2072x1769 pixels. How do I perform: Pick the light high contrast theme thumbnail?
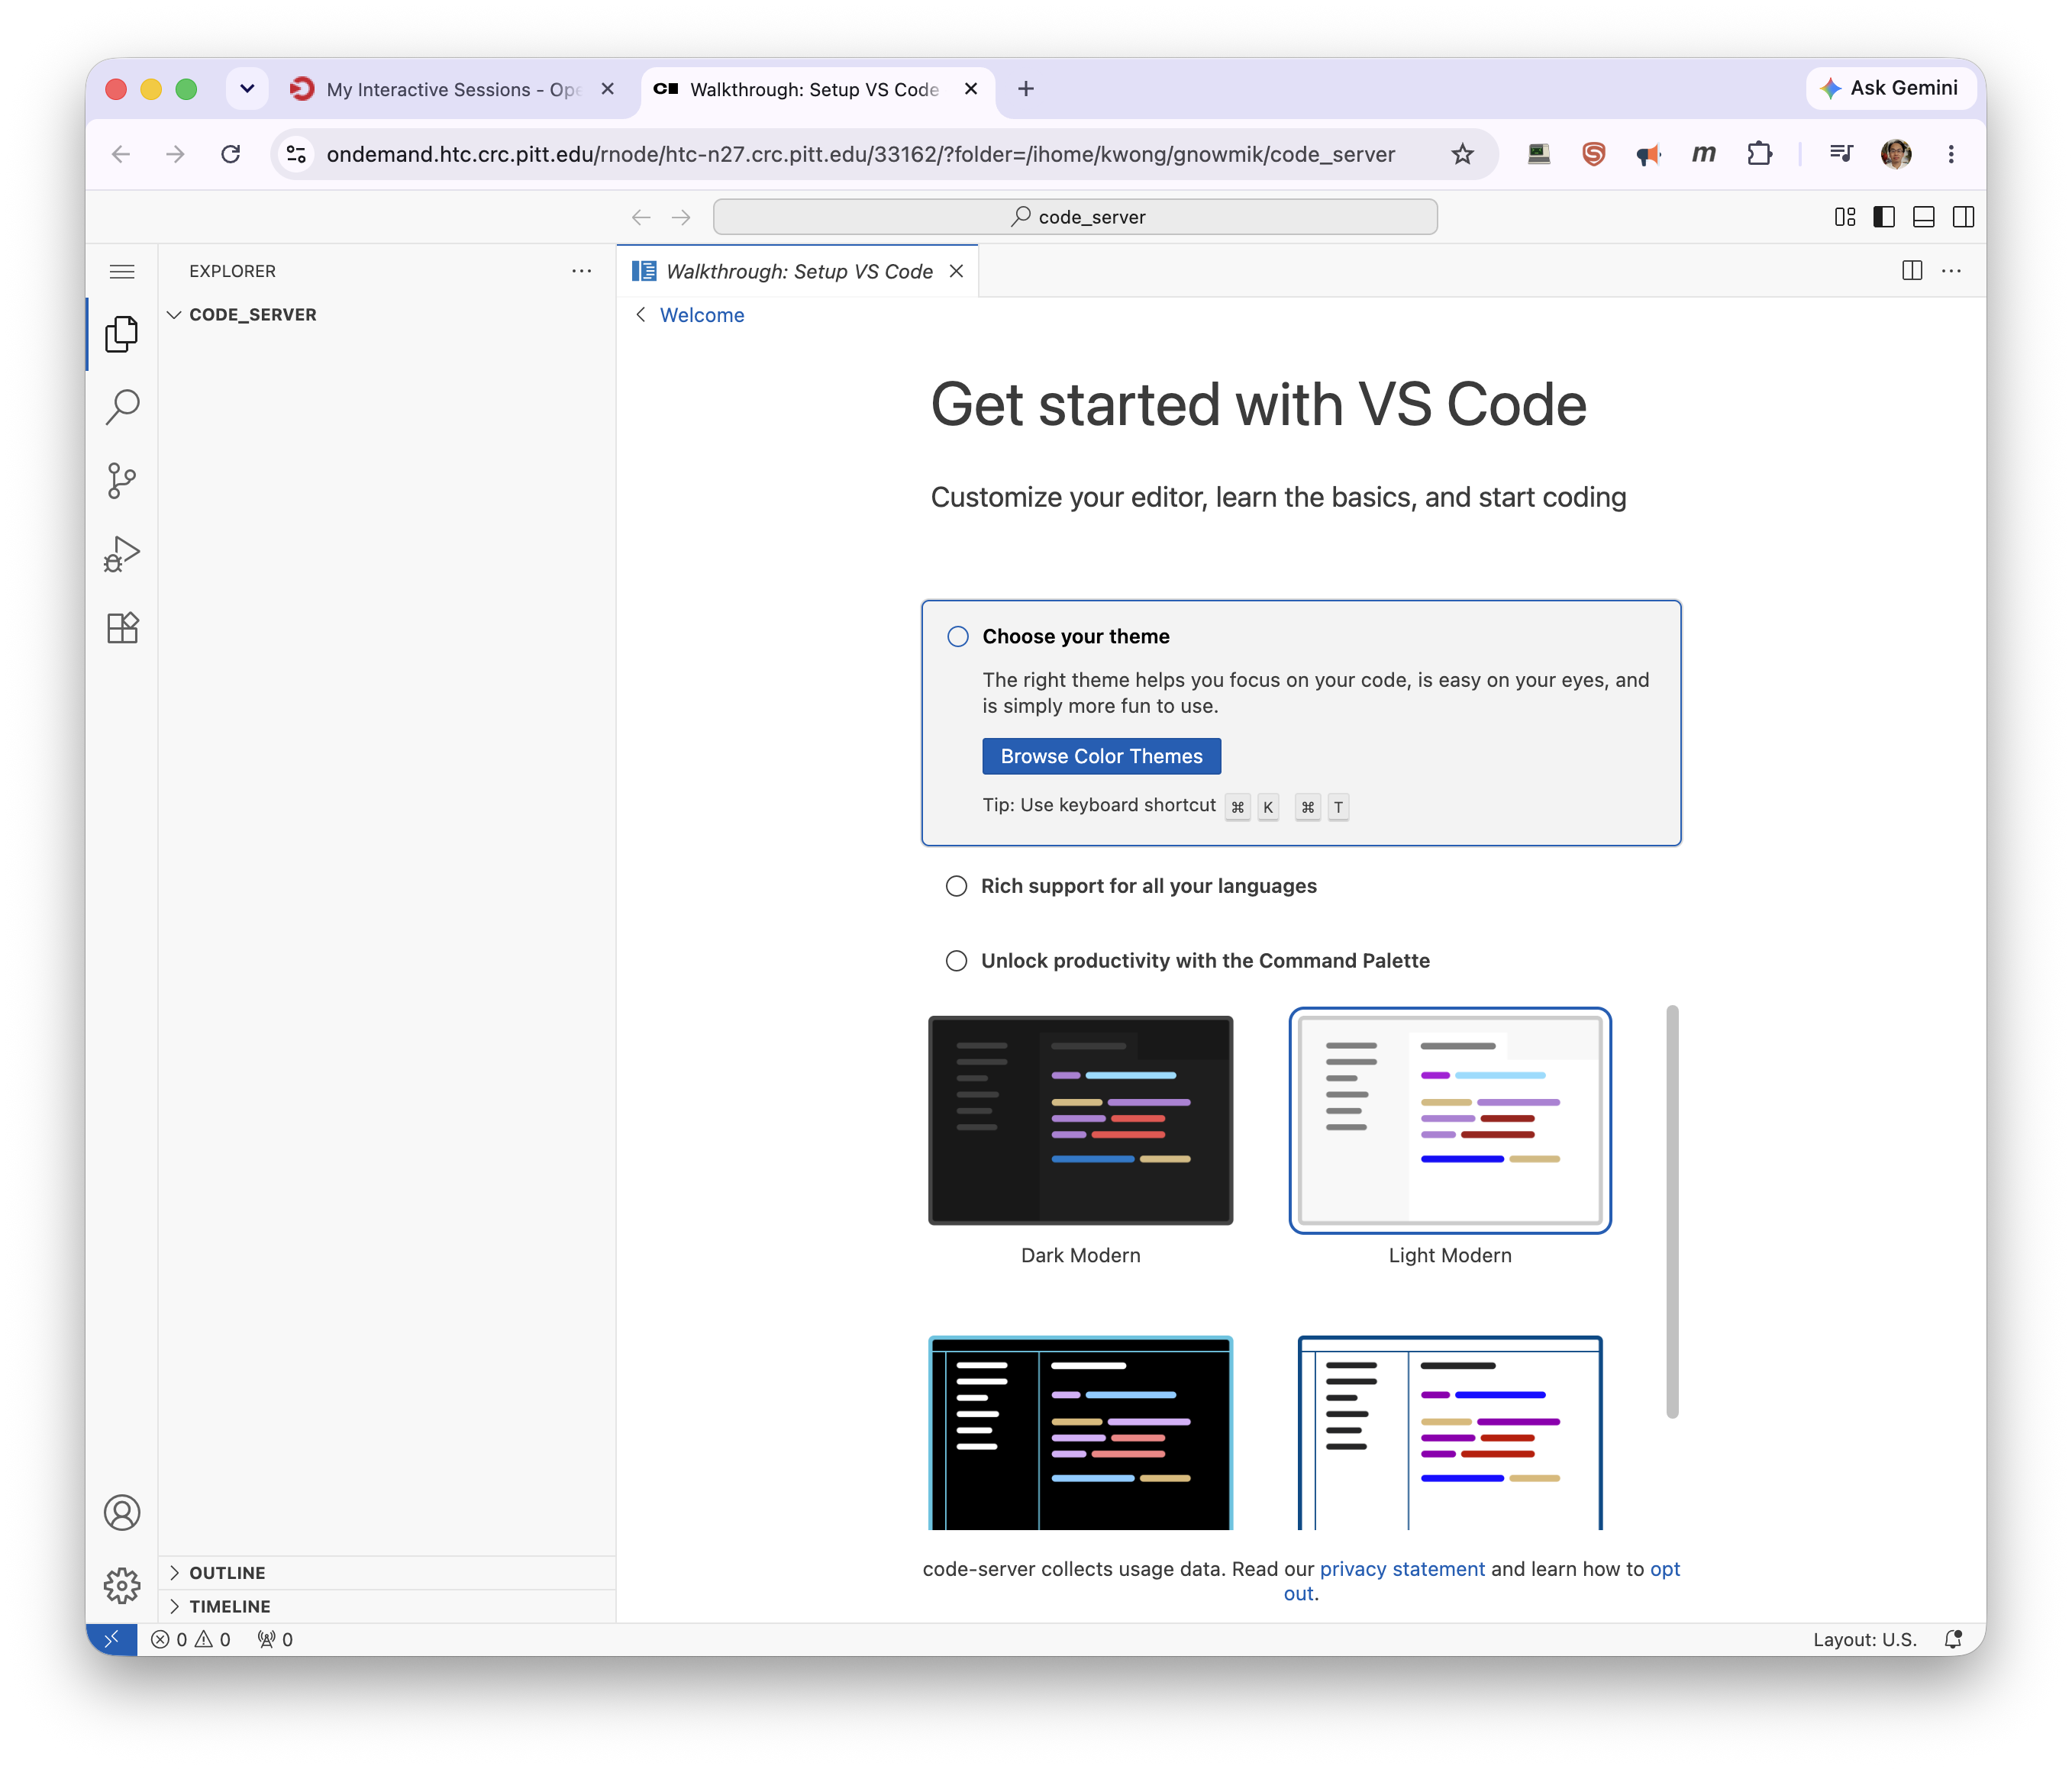[x=1450, y=1433]
